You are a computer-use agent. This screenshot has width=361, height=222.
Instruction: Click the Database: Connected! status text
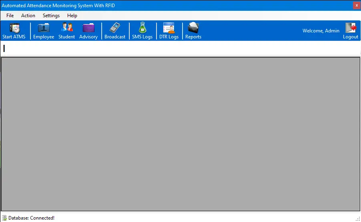click(x=31, y=218)
